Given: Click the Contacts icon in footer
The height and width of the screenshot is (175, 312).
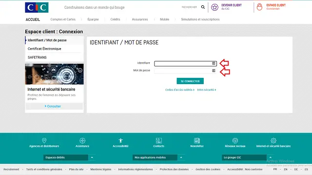Looking at the screenshot, I should click(x=159, y=140).
